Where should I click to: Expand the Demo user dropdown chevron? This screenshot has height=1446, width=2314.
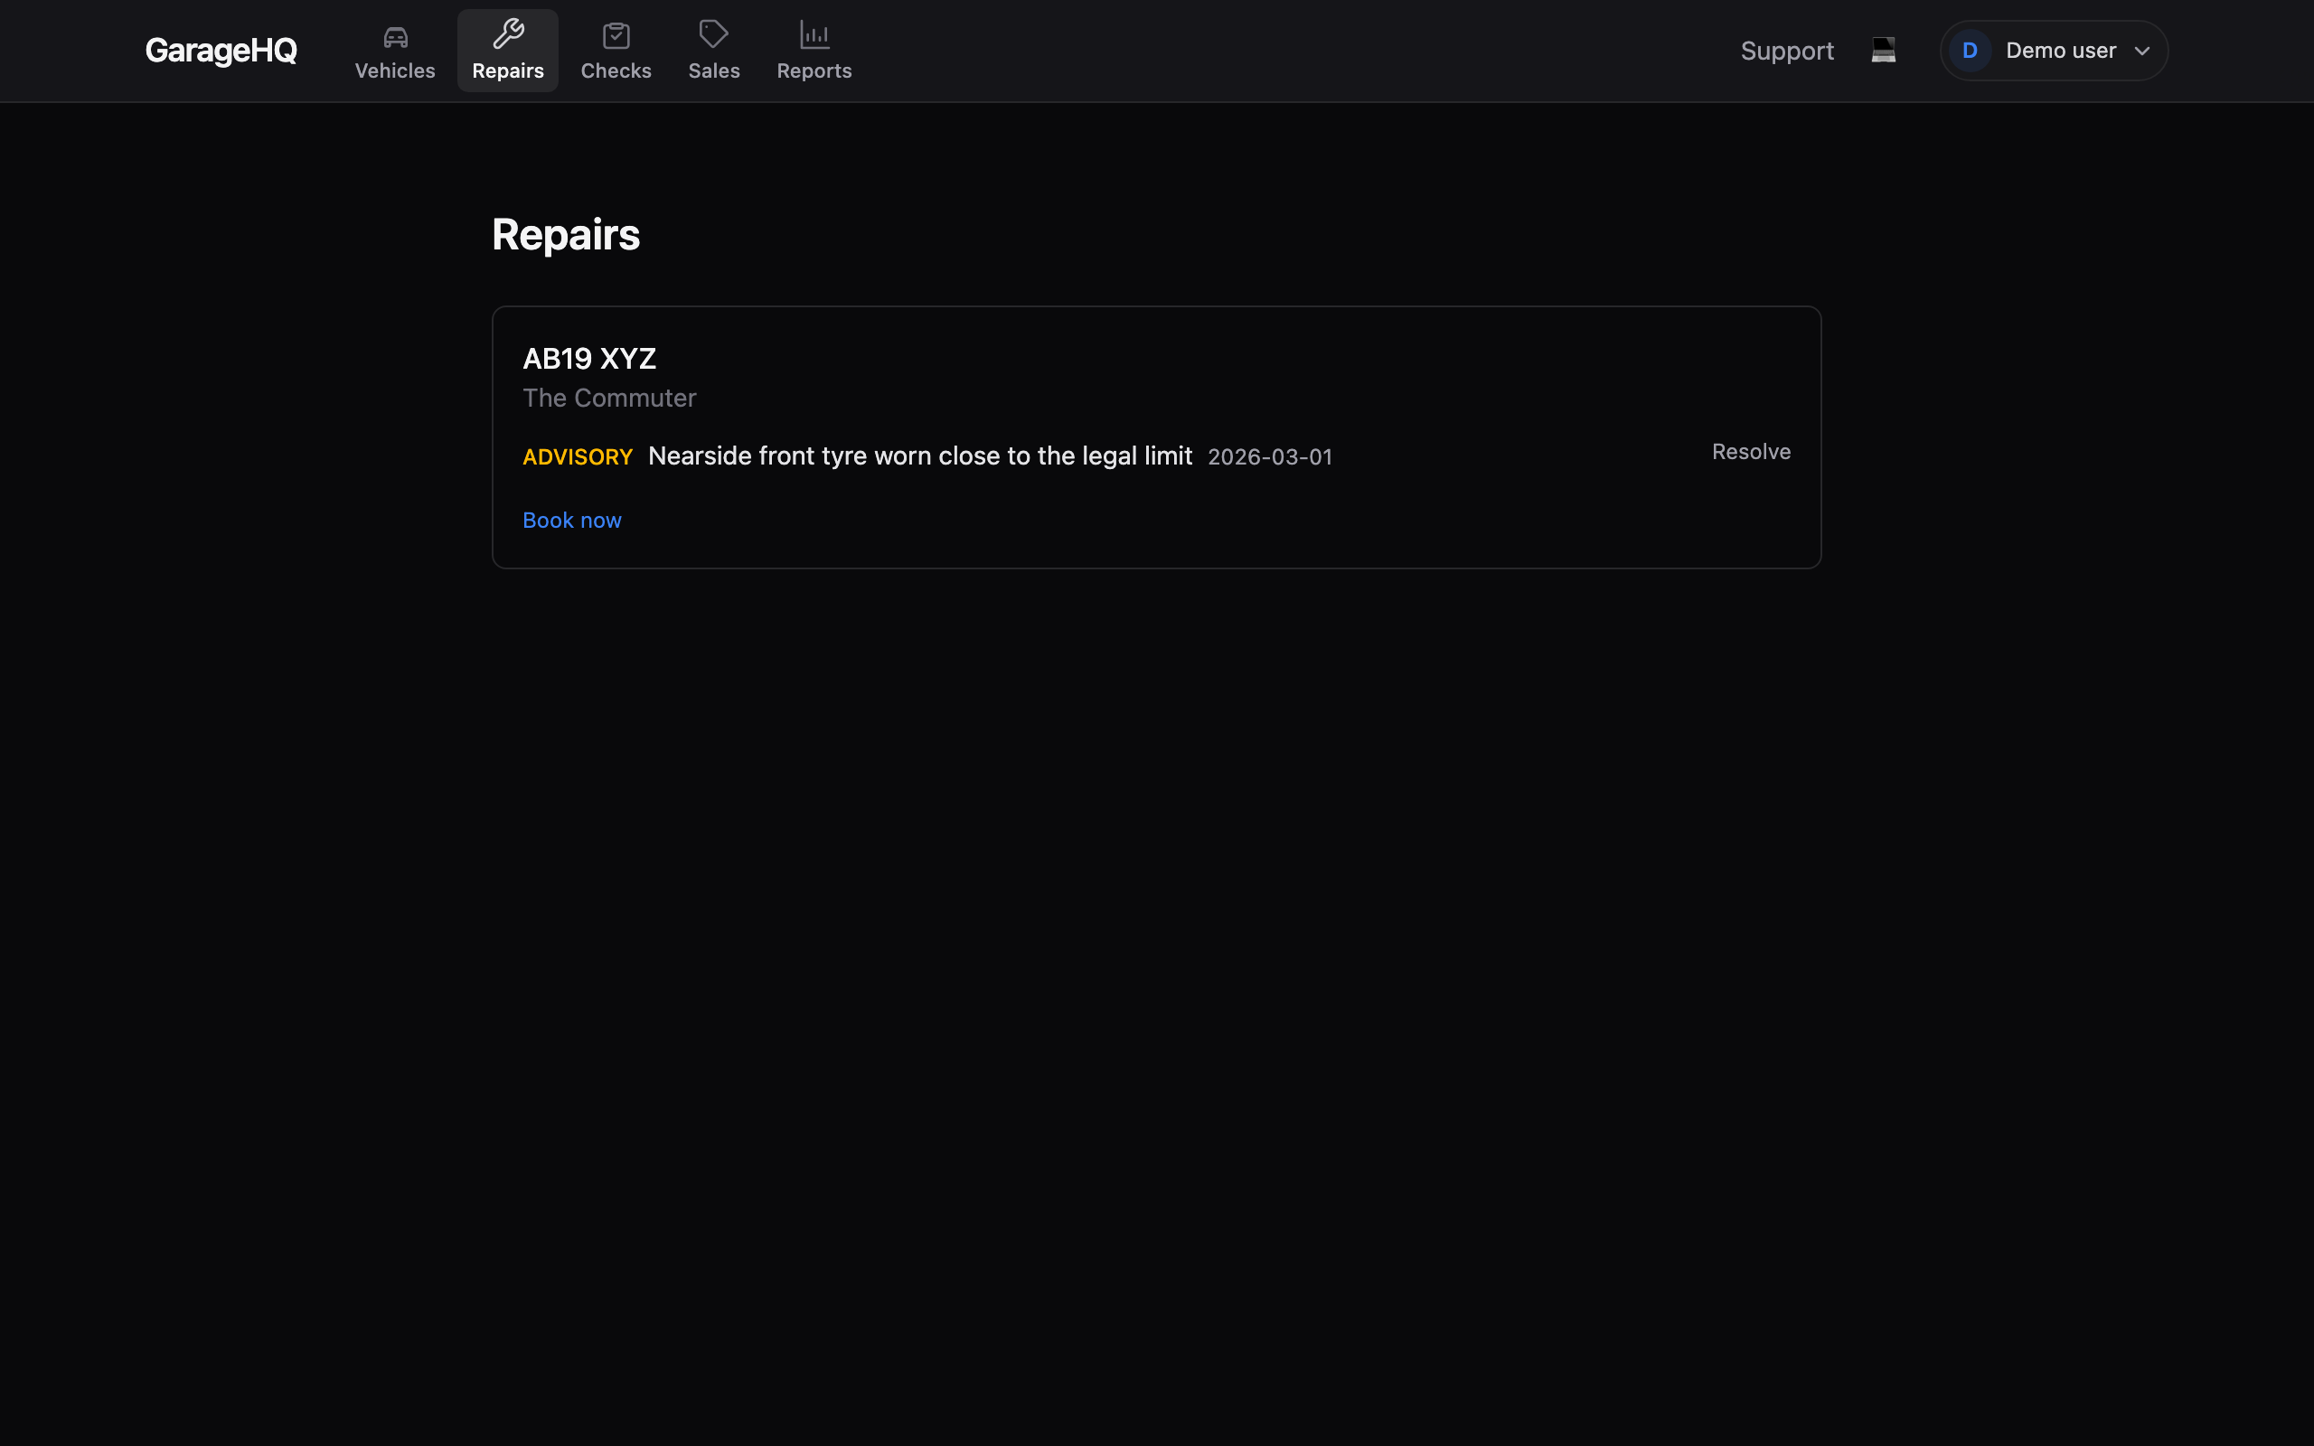2141,51
